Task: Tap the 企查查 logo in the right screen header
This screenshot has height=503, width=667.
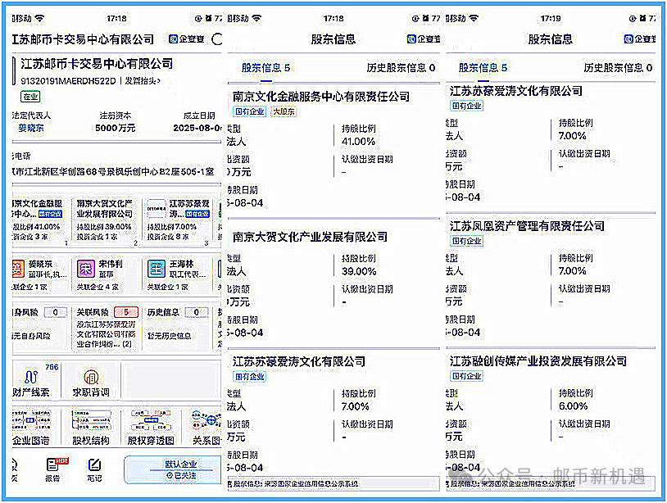Action: (640, 39)
